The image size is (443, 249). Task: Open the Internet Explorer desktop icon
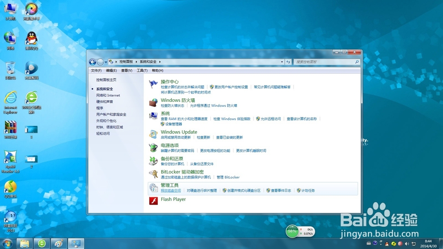(11, 102)
